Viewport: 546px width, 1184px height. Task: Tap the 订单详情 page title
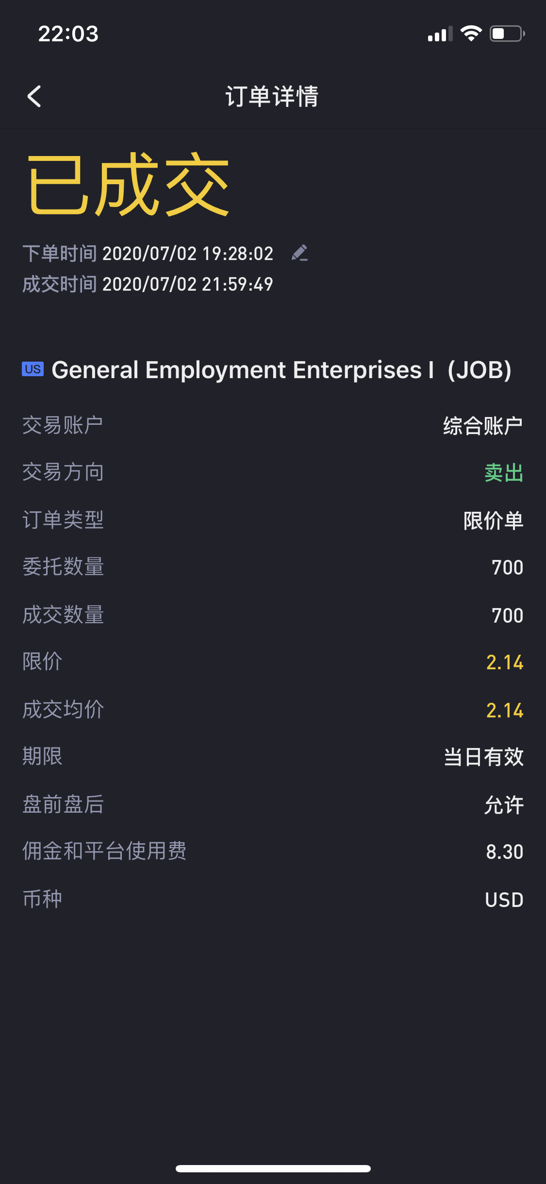point(272,96)
